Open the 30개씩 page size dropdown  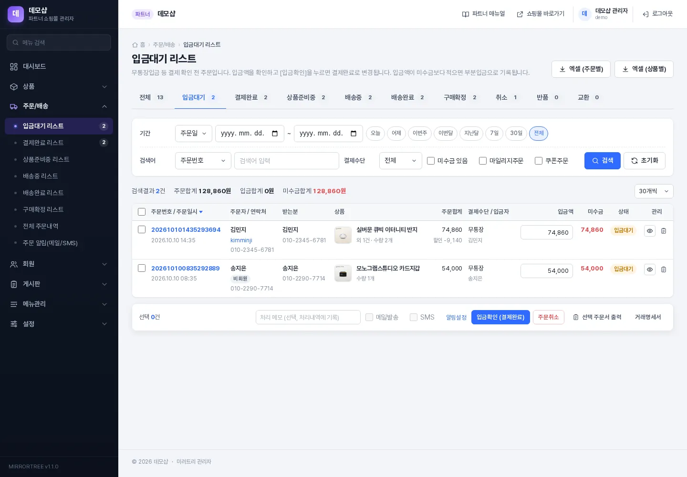click(654, 191)
